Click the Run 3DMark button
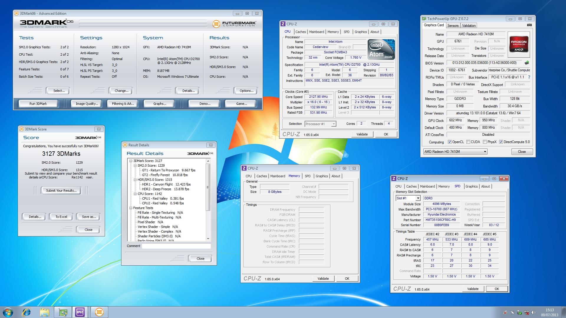The width and height of the screenshot is (566, 318). pos(38,104)
